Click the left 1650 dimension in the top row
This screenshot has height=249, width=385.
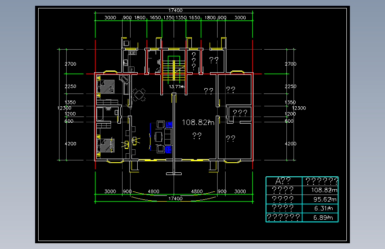pyautogui.click(x=155, y=18)
